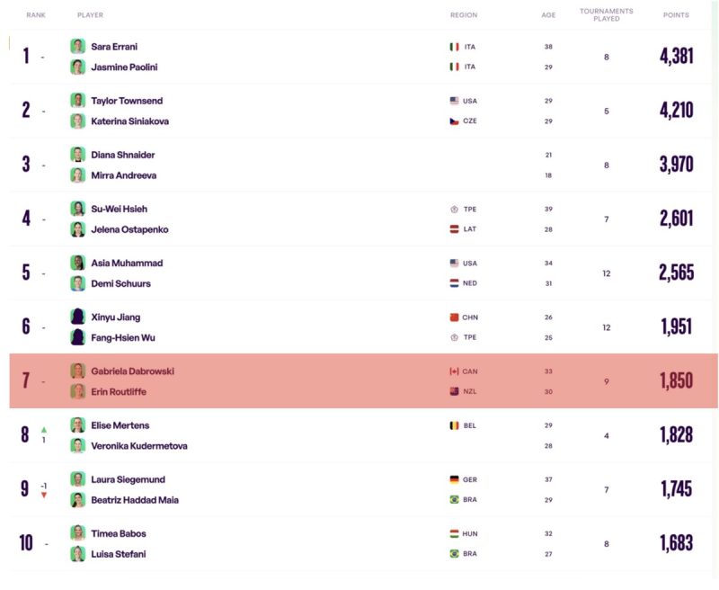This screenshot has width=719, height=590.
Task: Open Katerina Siniakova's player profile
Action: pyautogui.click(x=129, y=121)
